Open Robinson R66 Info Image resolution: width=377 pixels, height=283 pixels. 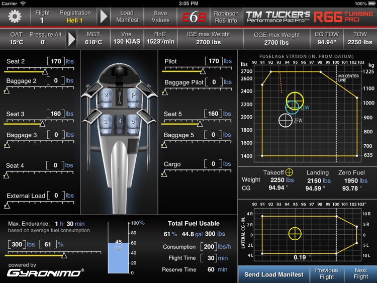click(226, 17)
